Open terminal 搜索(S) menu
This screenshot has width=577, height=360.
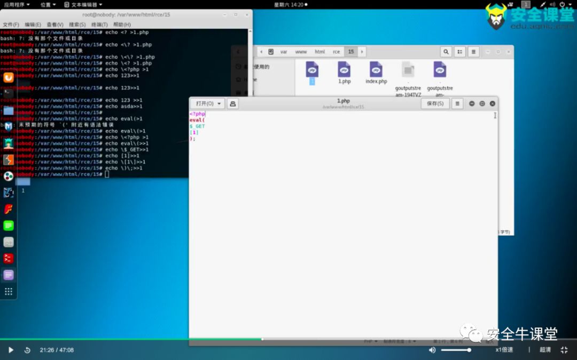77,24
